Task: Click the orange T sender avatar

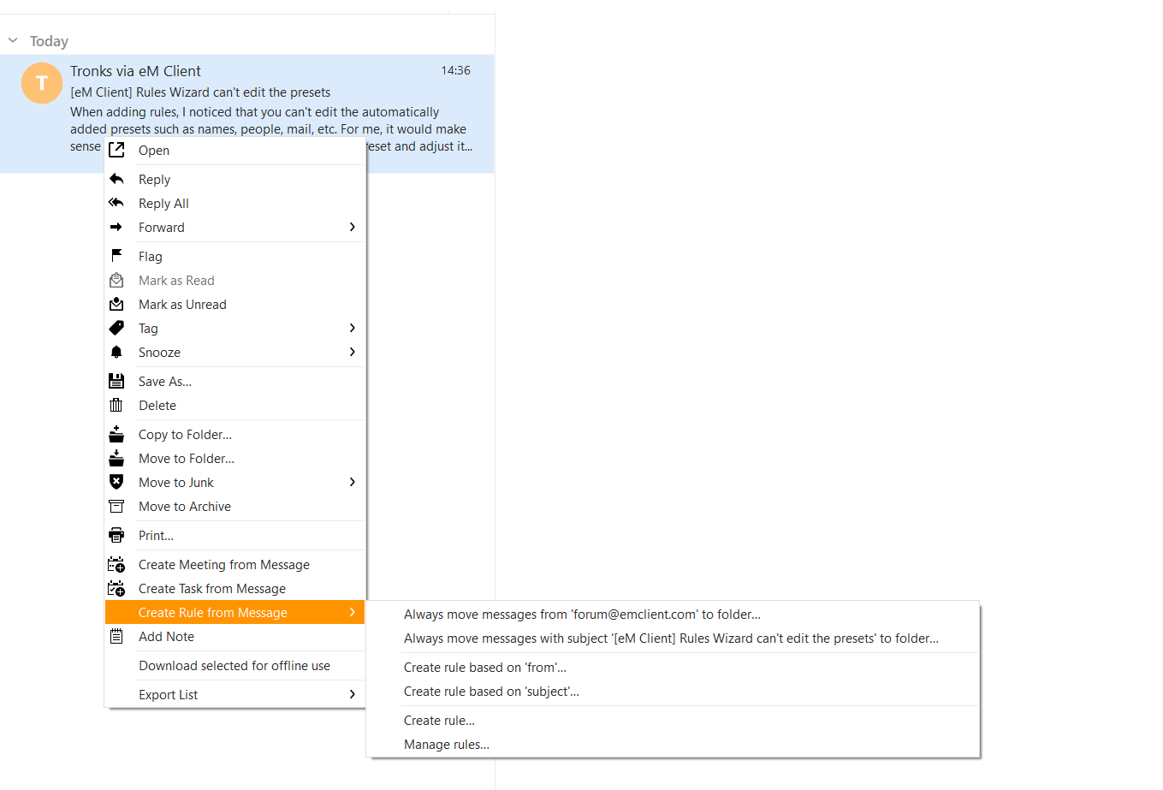Action: click(42, 83)
